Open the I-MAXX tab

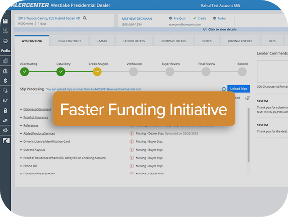pos(102,41)
